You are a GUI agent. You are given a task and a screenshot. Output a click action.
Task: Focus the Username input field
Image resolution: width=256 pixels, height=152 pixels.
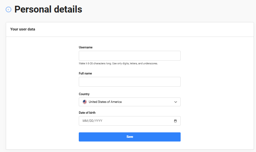point(129,56)
